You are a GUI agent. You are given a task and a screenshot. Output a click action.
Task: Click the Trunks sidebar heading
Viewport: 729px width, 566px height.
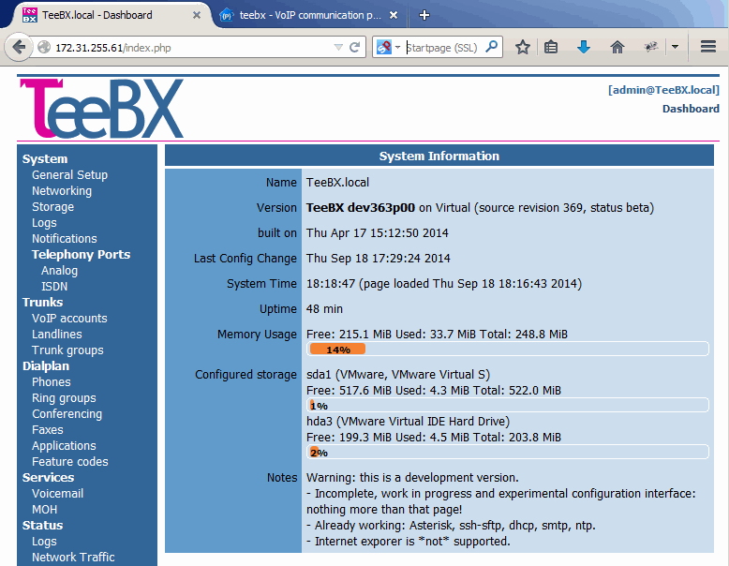(42, 303)
